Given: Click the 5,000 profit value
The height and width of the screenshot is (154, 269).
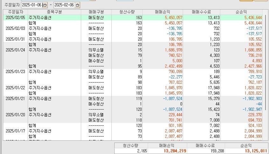Looking at the screenshot, I should click(x=178, y=61).
